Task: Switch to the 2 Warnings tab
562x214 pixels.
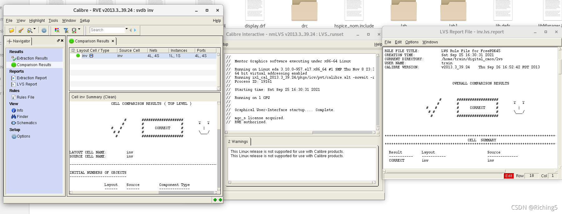Action: click(x=238, y=142)
